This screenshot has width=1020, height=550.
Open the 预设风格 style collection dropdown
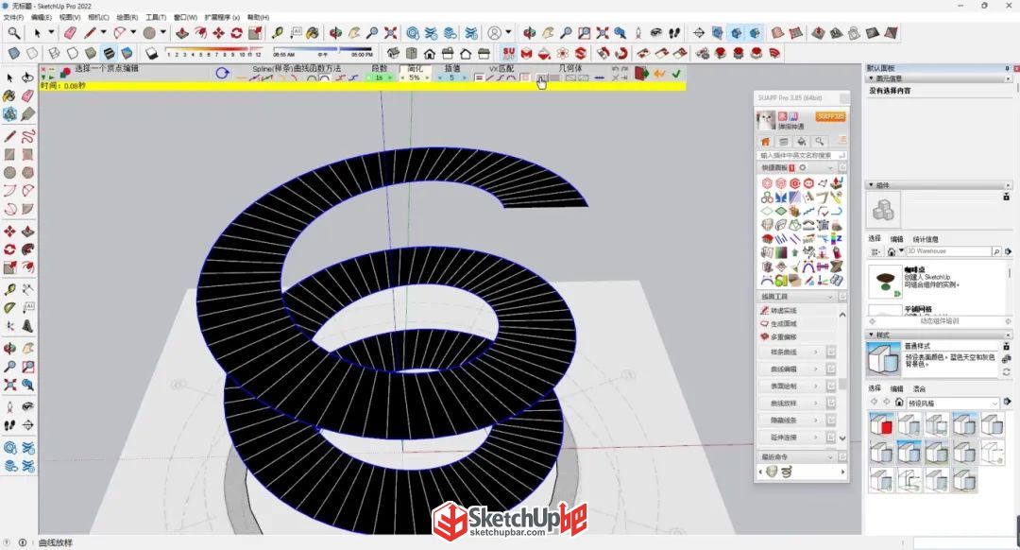tap(952, 404)
